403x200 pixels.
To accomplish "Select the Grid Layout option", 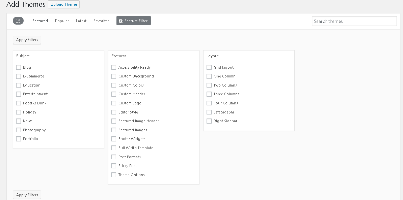I will 209,67.
